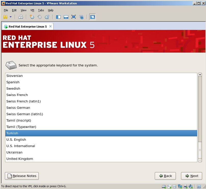Select Swiss French keyboard layout
Screen dimensions: 206x189
tap(101, 95)
